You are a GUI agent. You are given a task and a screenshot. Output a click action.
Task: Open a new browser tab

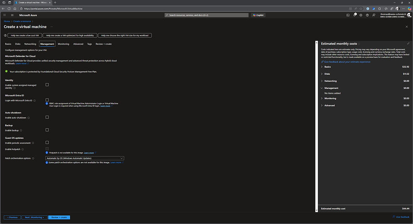55,3
